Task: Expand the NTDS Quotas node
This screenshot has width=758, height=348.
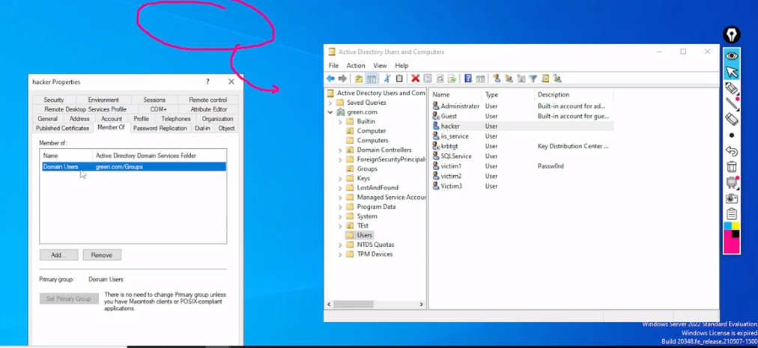Action: pyautogui.click(x=340, y=245)
